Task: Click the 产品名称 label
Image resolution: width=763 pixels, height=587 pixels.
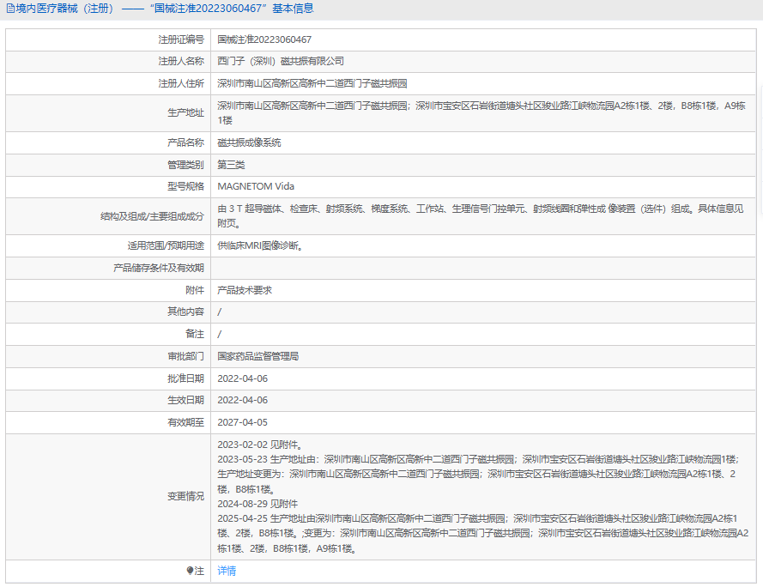Action: (186, 142)
